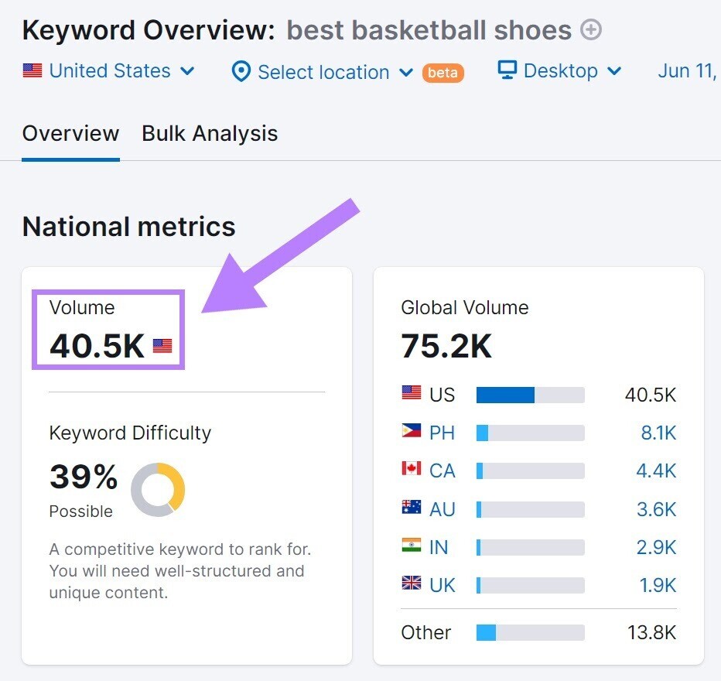The width and height of the screenshot is (721, 681).
Task: Click the location pin icon
Action: pyautogui.click(x=241, y=72)
